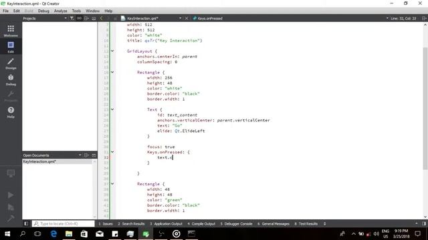The height and width of the screenshot is (240, 428).
Task: Click the synchronize with editor link icon
Action: tap(79, 18)
